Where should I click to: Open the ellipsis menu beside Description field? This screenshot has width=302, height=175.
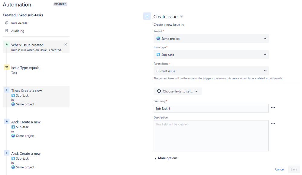coord(273,124)
